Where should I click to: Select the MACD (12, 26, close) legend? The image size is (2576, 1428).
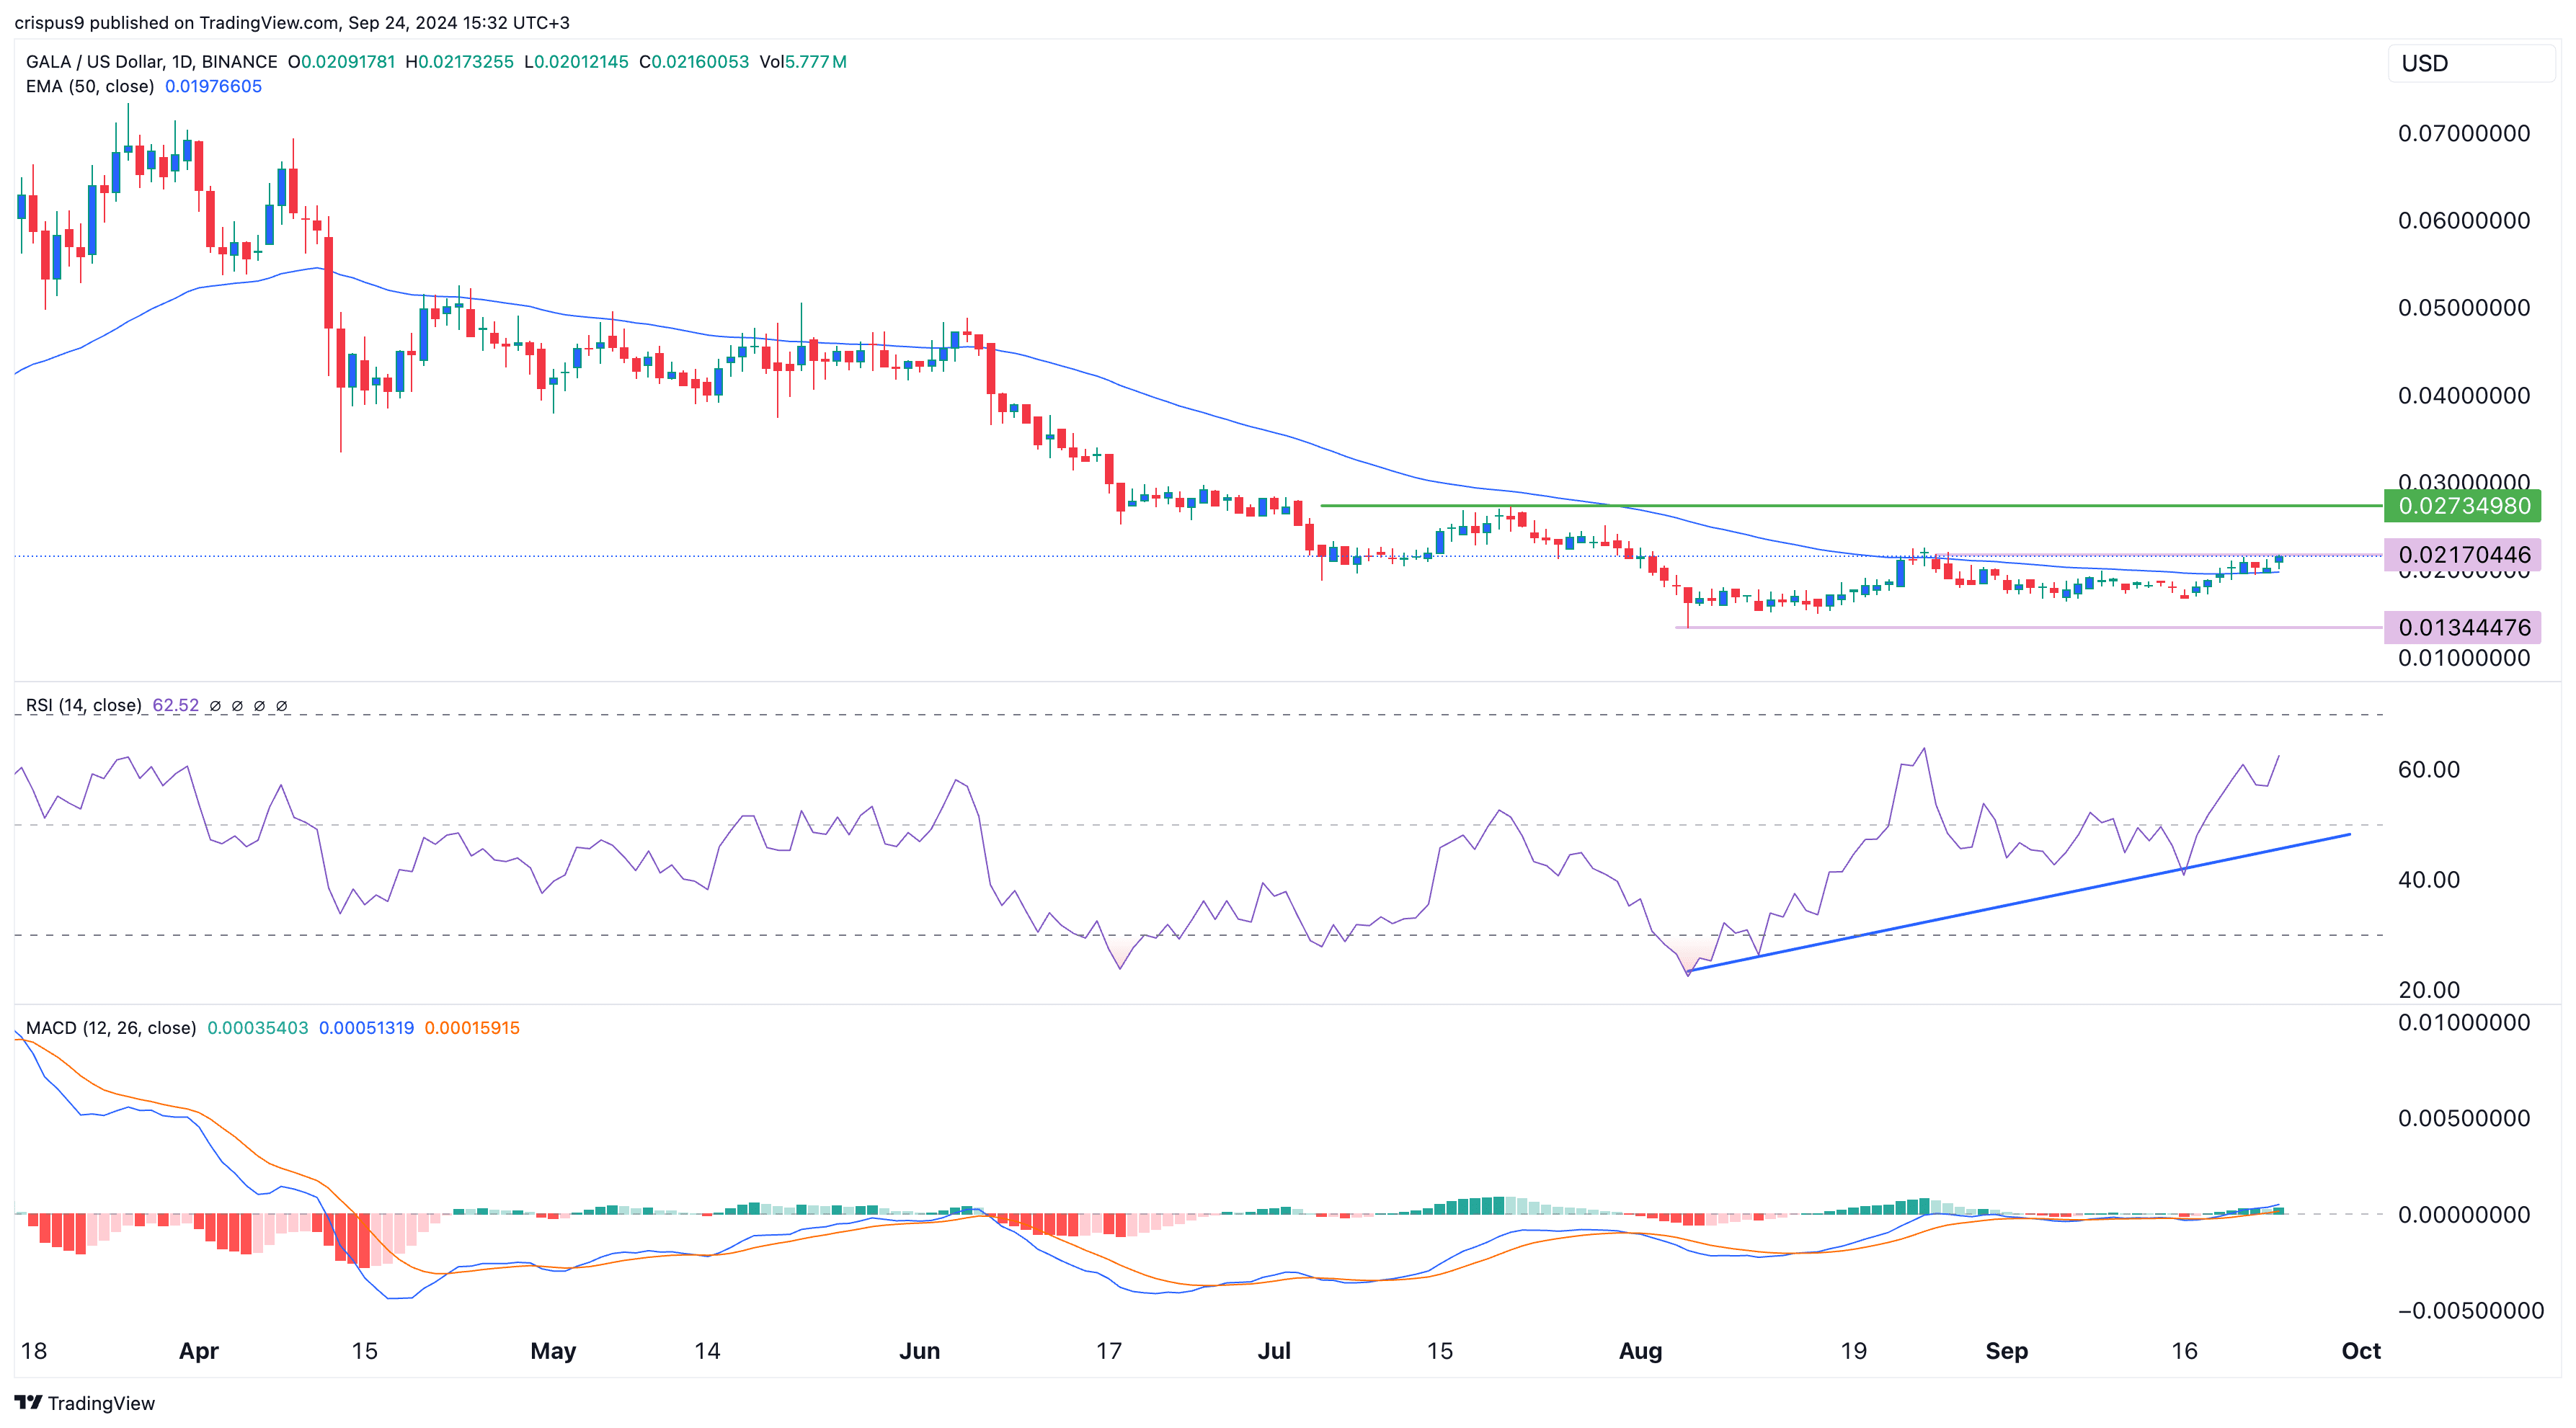[x=110, y=1028]
